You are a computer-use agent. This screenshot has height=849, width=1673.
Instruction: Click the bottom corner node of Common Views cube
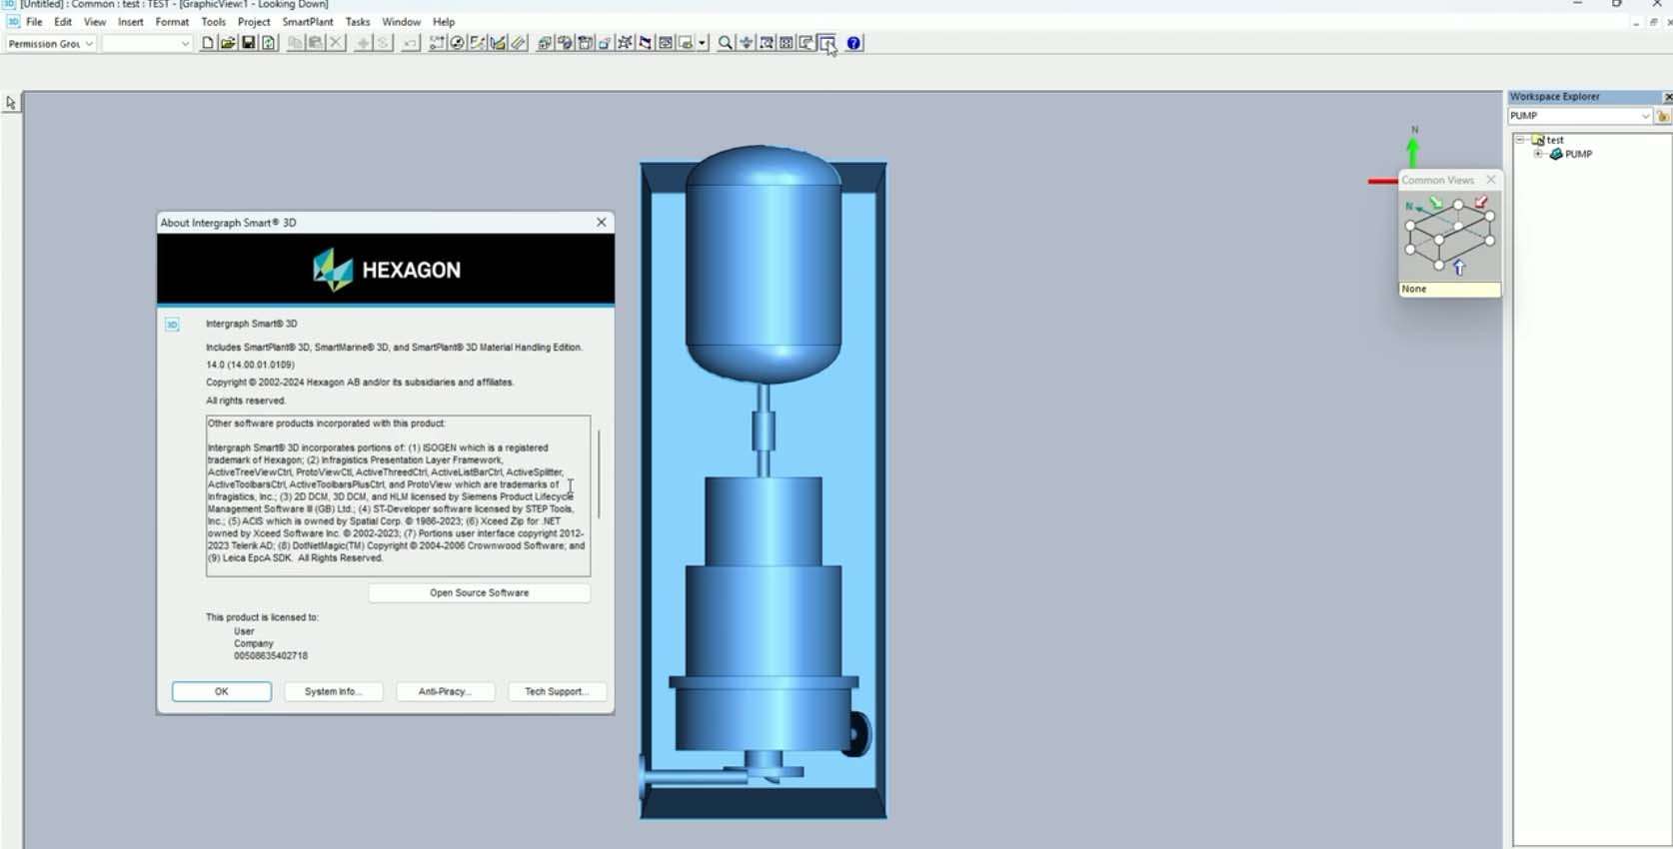coord(1439,266)
